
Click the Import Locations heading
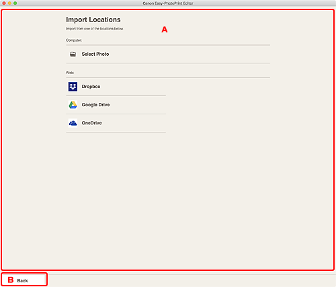pos(93,19)
